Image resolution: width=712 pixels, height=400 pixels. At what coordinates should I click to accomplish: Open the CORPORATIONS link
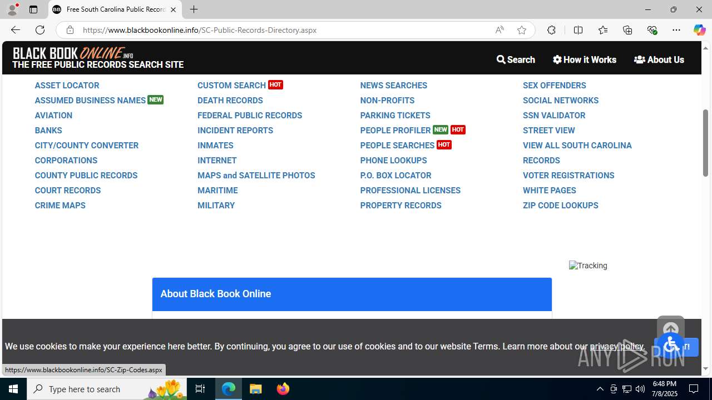pyautogui.click(x=66, y=161)
